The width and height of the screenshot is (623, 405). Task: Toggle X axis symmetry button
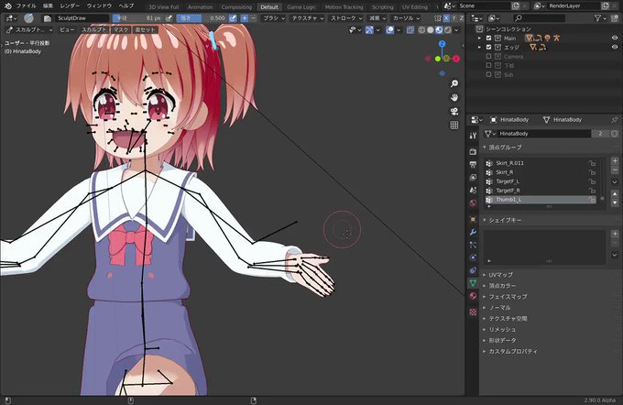tap(446, 18)
